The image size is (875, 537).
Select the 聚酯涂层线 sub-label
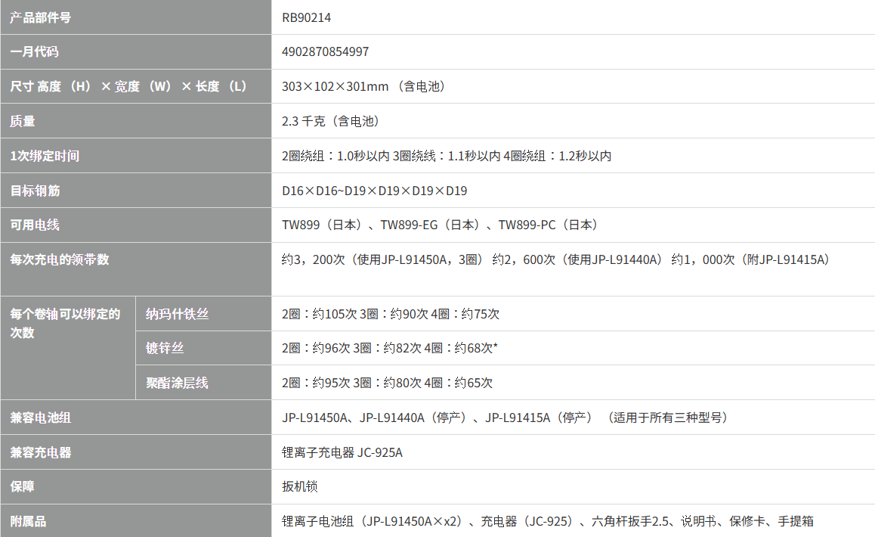click(x=177, y=383)
